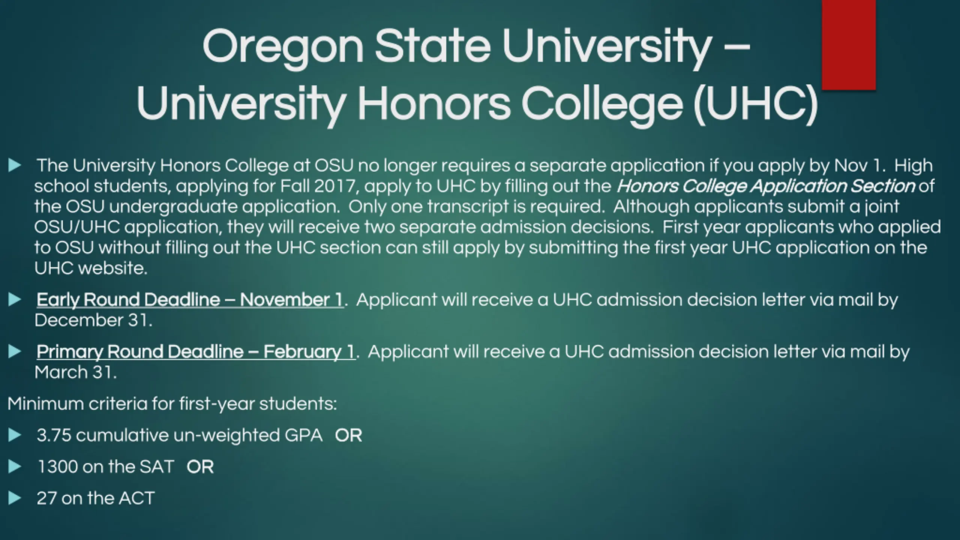Viewport: 960px width, 540px height.
Task: Click the 'December 31.' text
Action: (x=93, y=320)
